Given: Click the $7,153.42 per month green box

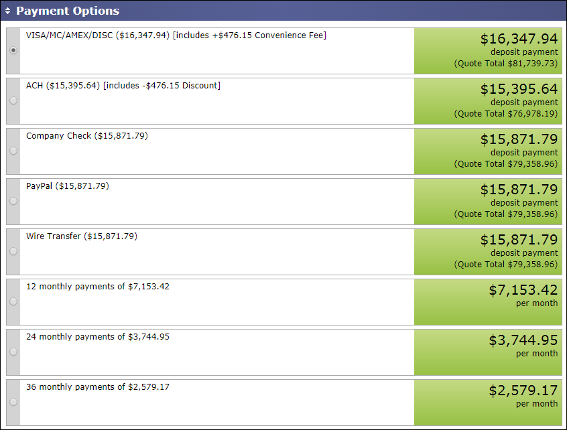Looking at the screenshot, I should pos(488,302).
